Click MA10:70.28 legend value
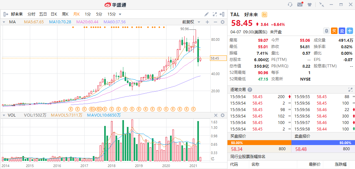The height and width of the screenshot is (169, 355). (x=60, y=22)
